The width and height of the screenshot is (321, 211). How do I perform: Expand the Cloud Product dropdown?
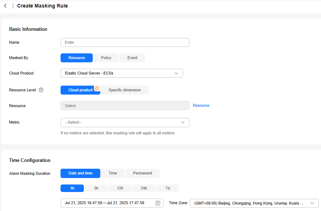[x=121, y=73]
